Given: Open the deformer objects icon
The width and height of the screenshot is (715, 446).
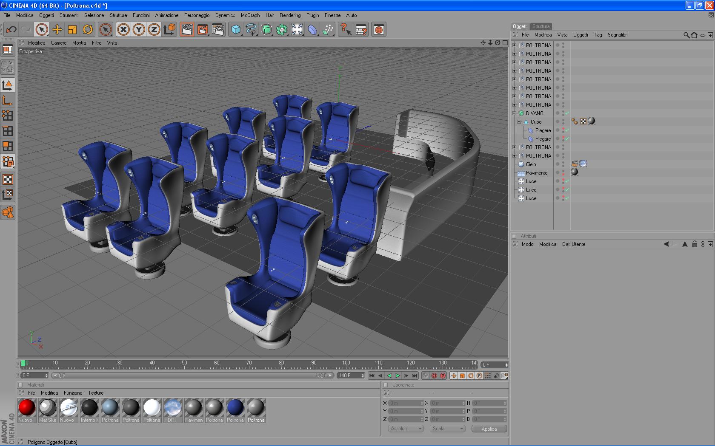Looking at the screenshot, I should point(312,30).
